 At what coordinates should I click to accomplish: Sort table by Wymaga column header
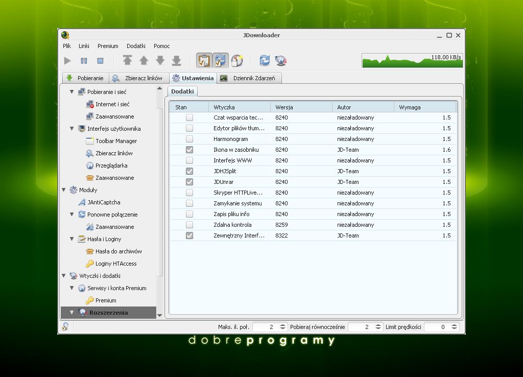(x=425, y=107)
